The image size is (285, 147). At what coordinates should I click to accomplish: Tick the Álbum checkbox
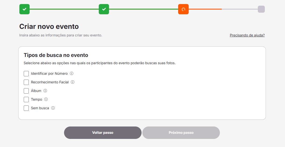[x=26, y=91]
